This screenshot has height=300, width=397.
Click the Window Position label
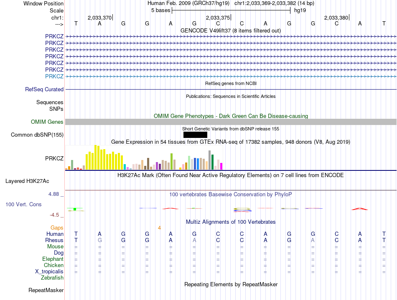[x=43, y=3]
